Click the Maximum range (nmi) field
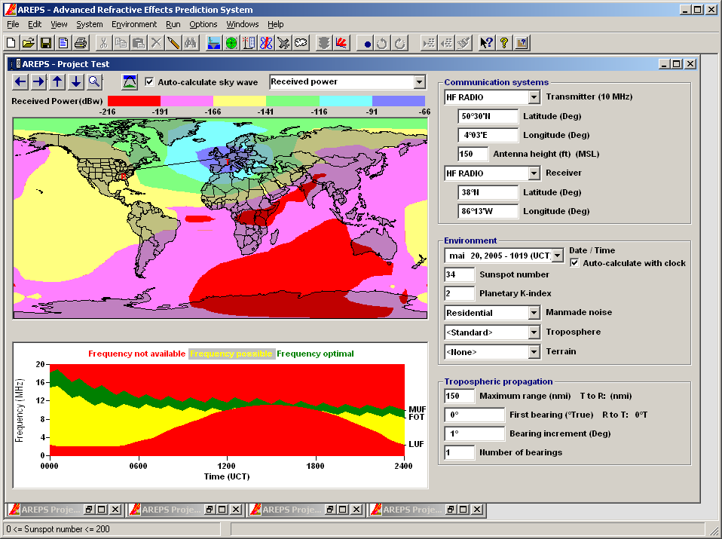The image size is (722, 539). (x=459, y=396)
